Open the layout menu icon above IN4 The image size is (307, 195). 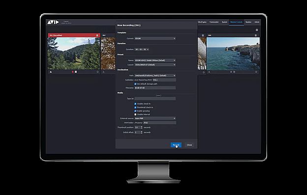pyautogui.click(x=257, y=30)
